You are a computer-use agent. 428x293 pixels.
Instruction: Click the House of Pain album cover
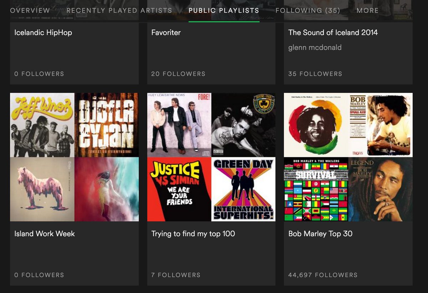(x=244, y=125)
